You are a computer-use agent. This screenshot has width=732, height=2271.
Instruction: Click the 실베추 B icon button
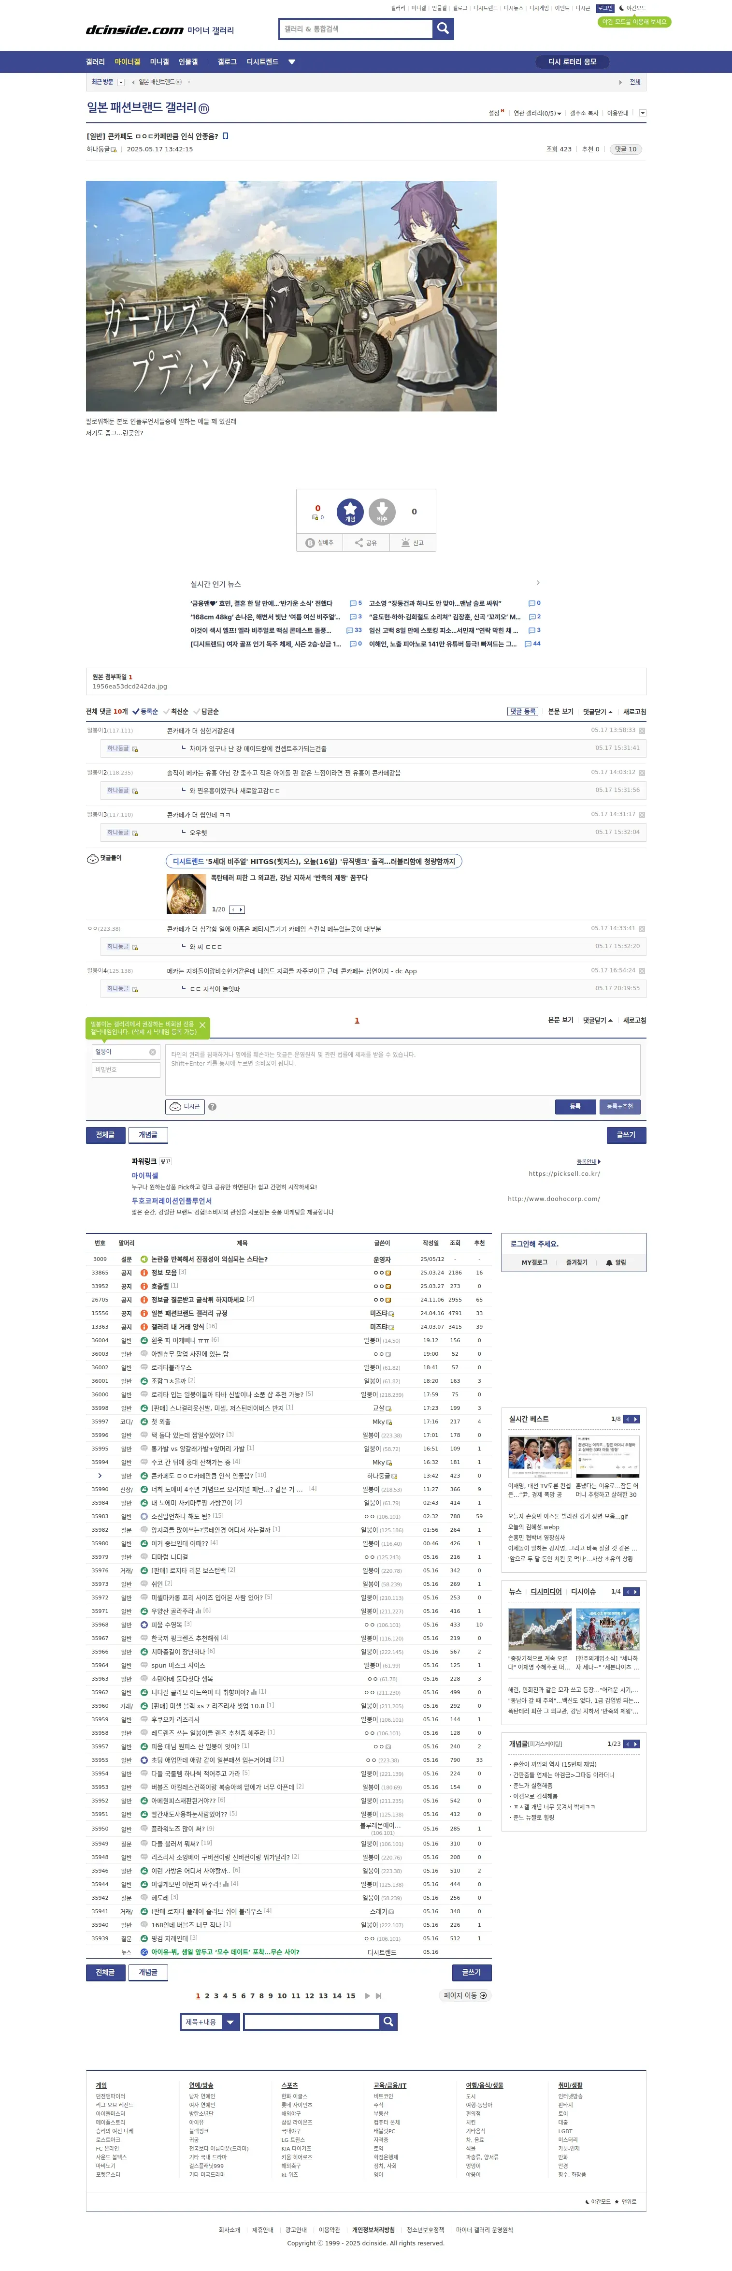pyautogui.click(x=319, y=543)
